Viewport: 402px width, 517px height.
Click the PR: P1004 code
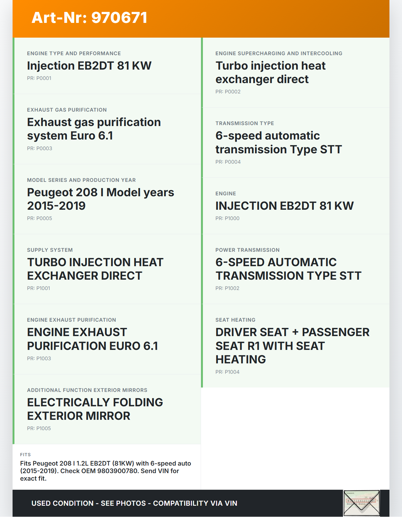point(227,372)
